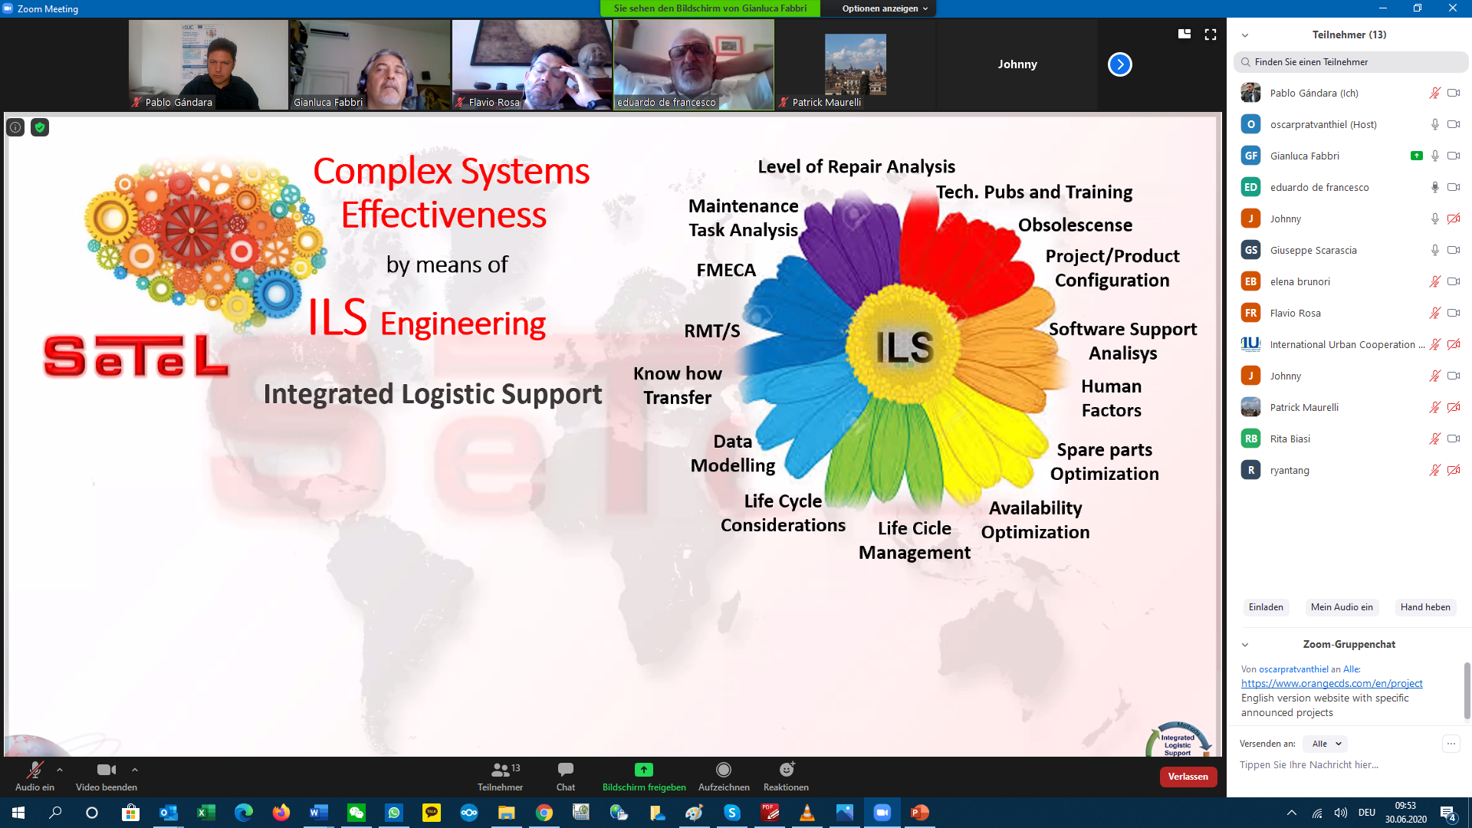
Task: Toggle camera with Video beenden
Action: [106, 770]
